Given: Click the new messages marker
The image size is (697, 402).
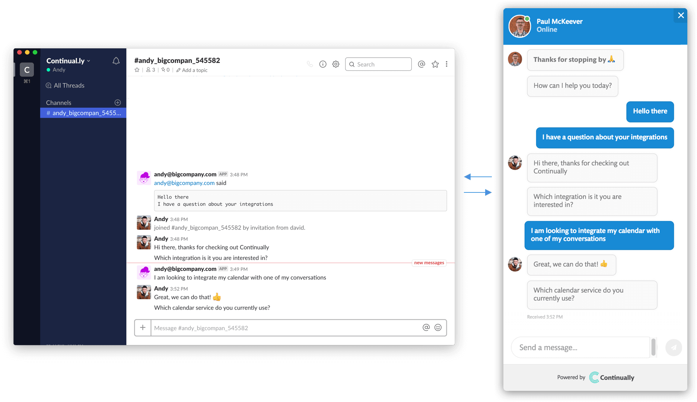Looking at the screenshot, I should (x=429, y=263).
